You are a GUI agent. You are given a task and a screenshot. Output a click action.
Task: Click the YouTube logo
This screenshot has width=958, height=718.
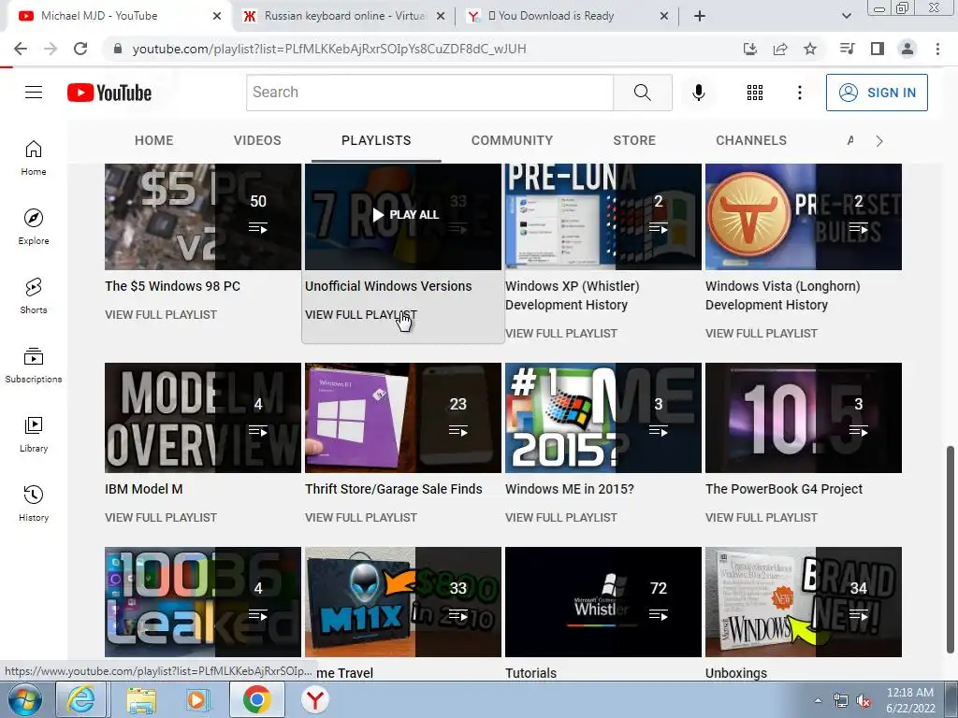[x=109, y=93]
